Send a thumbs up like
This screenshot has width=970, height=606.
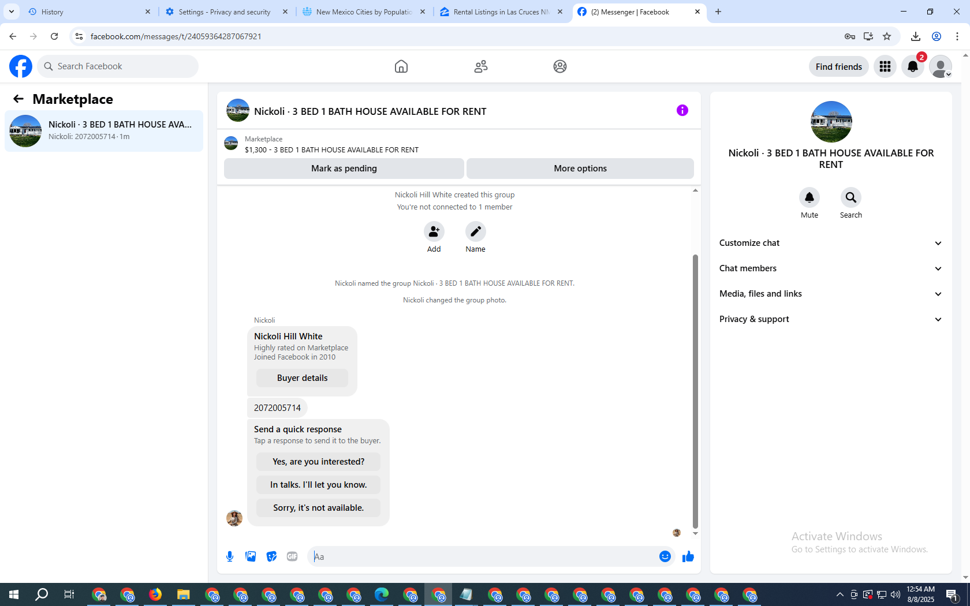tap(688, 556)
